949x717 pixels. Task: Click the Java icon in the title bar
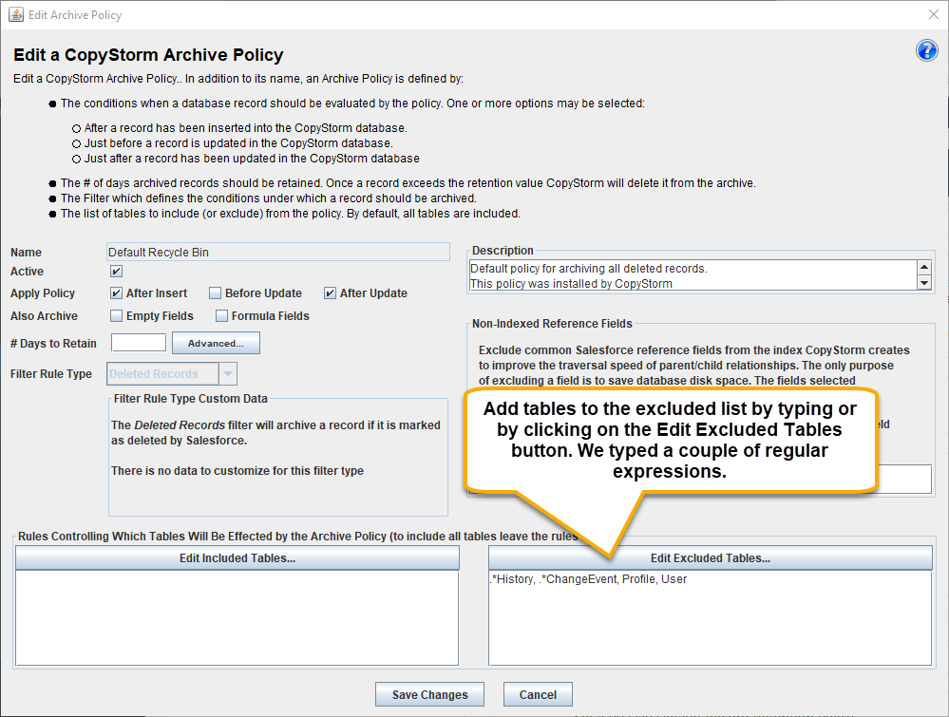(x=16, y=14)
